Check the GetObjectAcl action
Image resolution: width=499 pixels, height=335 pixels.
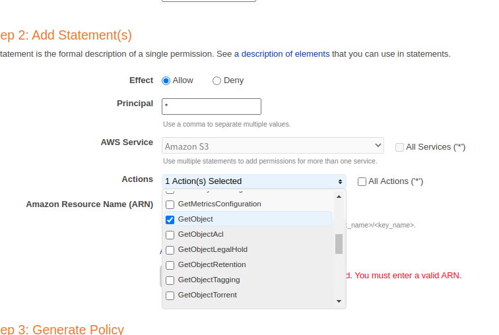tap(170, 235)
